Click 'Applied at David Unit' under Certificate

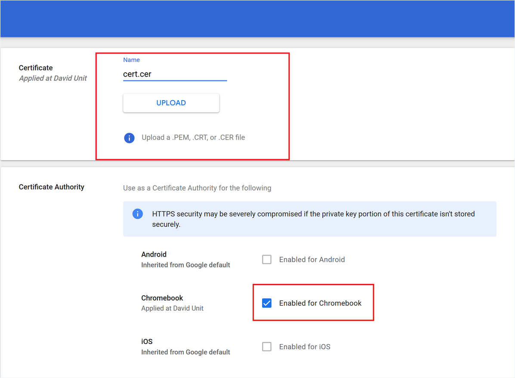pyautogui.click(x=53, y=78)
